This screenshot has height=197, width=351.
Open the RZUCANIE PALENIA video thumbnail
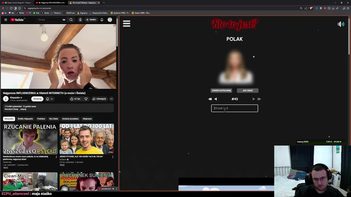pos(30,139)
